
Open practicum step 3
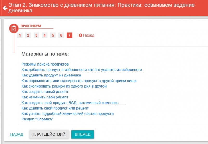(36, 35)
